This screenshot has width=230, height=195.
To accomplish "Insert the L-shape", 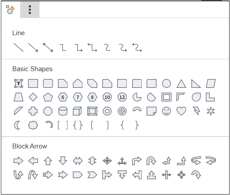I will (x=210, y=97).
